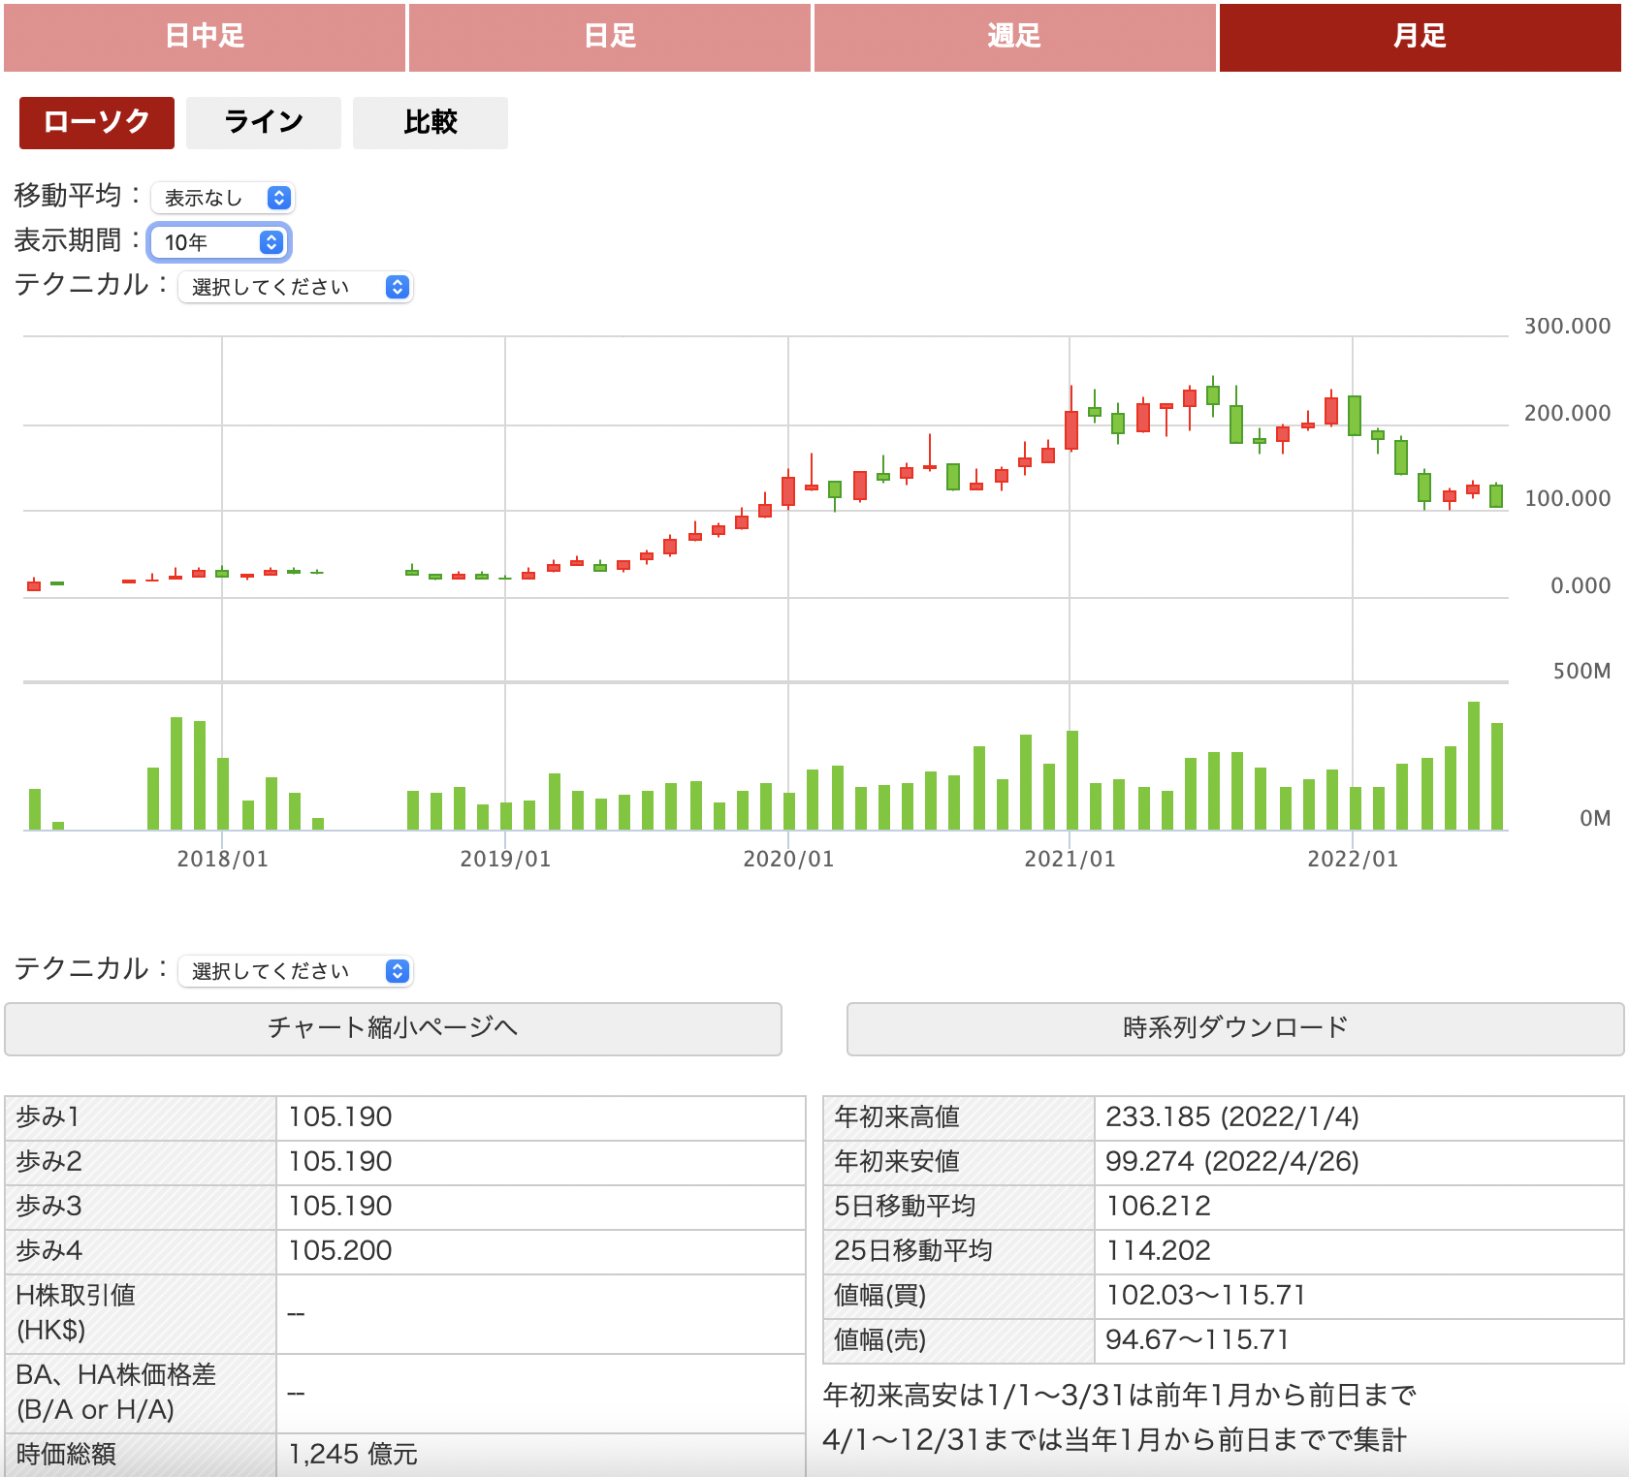This screenshot has width=1629, height=1477.
Task: Open the 表示期間 dropdown set to 10年
Action: (219, 242)
